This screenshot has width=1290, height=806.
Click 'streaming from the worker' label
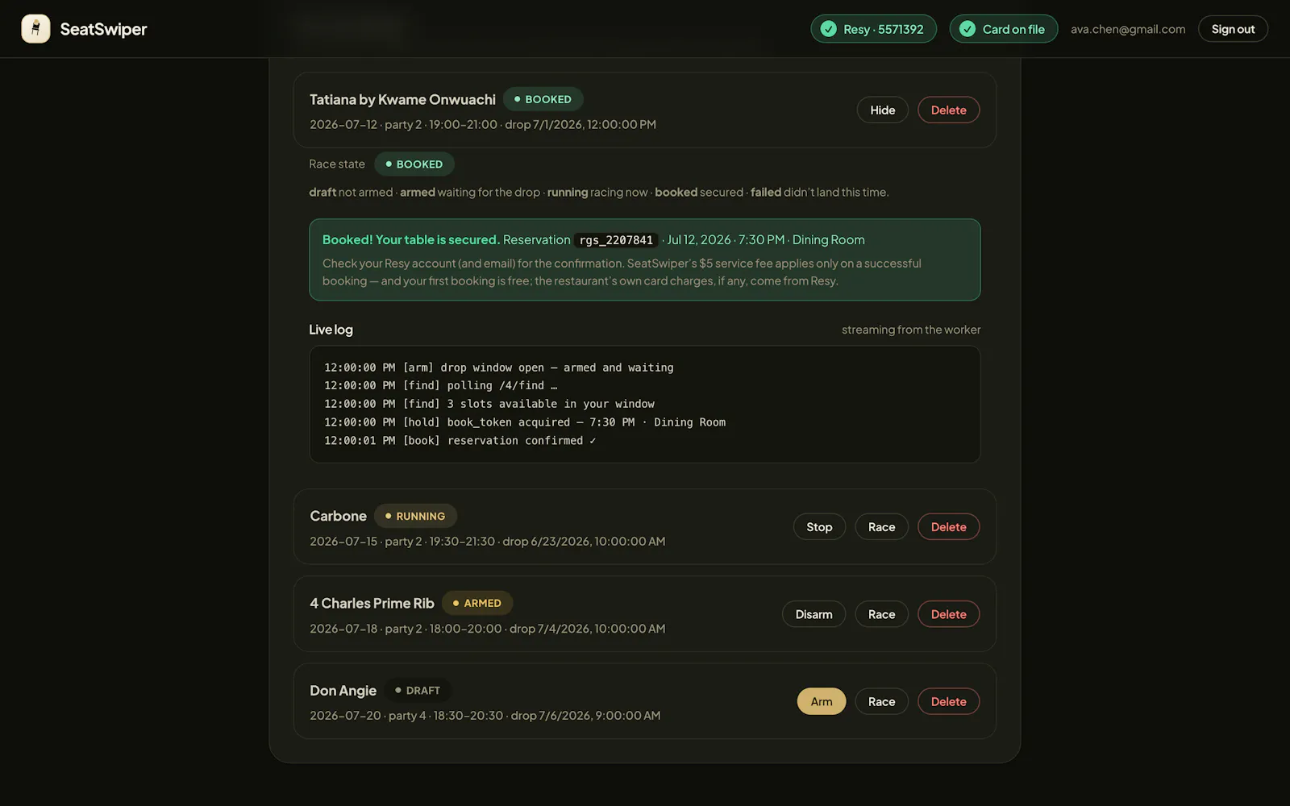tap(911, 330)
